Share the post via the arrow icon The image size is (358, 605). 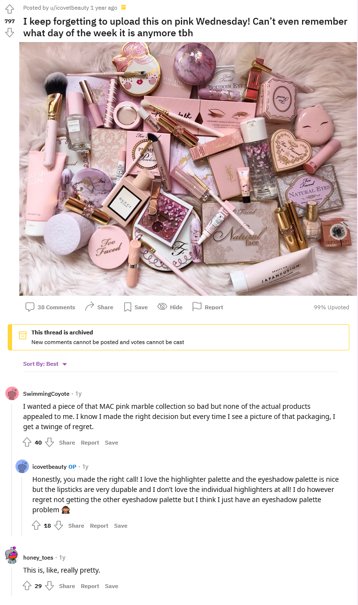click(99, 307)
